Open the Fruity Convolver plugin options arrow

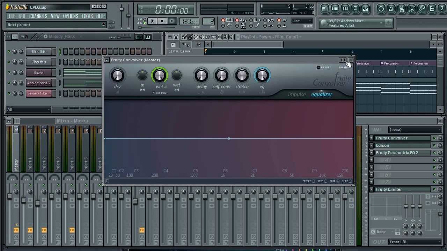(x=107, y=60)
